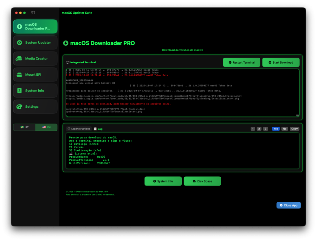Click the Disk Space button
317x241 pixels.
(x=202, y=181)
